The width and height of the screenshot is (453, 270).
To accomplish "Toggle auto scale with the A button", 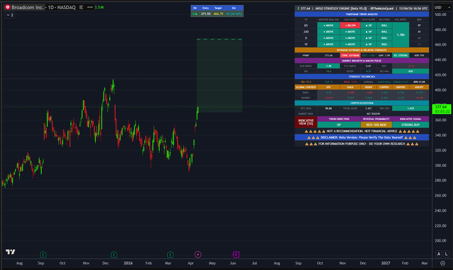I will (439, 254).
